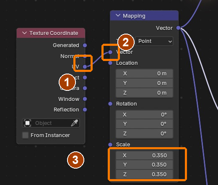Image resolution: width=218 pixels, height=185 pixels.
Task: Click the Object data icon
Action: click(x=27, y=123)
